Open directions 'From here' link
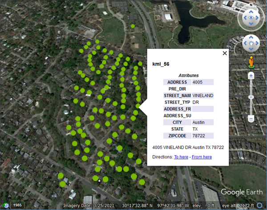 coord(202,157)
